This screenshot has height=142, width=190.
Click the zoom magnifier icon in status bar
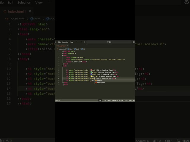[100, 101]
